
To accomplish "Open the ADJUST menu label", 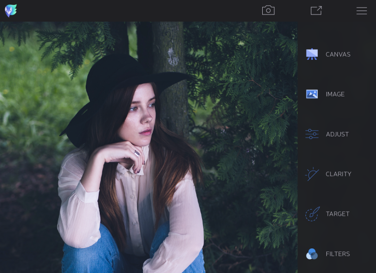I will [x=337, y=134].
